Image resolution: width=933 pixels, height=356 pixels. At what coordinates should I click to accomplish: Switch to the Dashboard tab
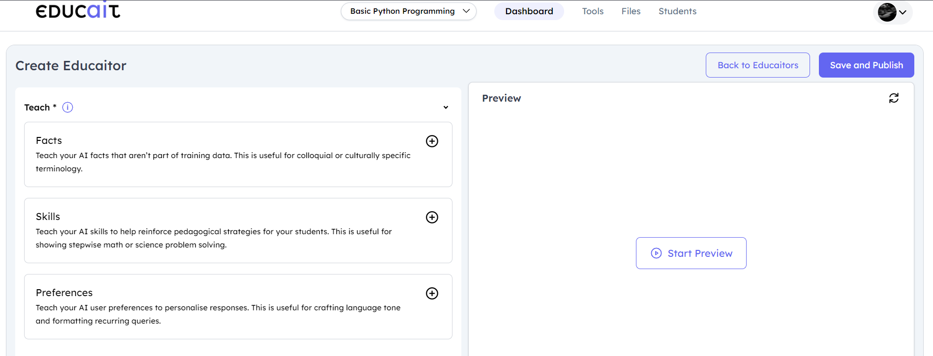529,11
